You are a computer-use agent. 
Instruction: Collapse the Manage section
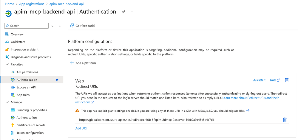pos(7,102)
